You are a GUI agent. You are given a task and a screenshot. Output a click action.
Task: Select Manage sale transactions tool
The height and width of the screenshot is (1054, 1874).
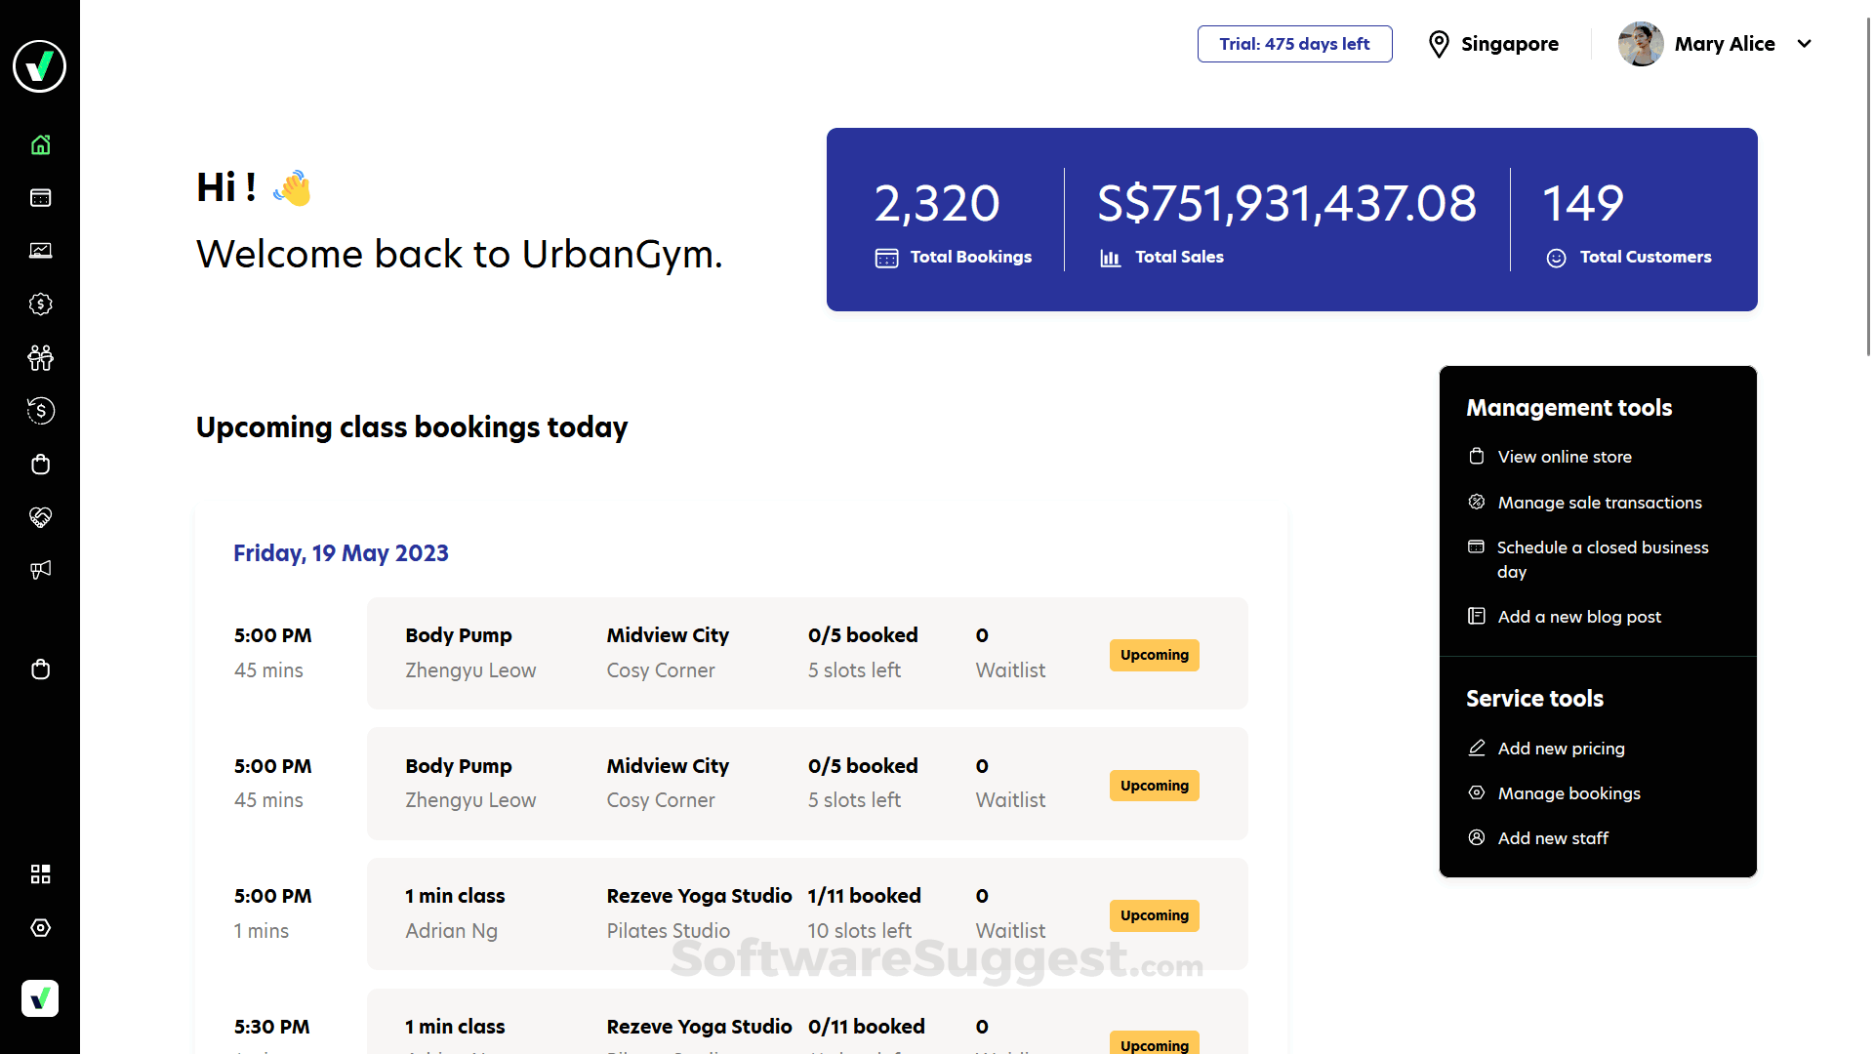click(1599, 503)
